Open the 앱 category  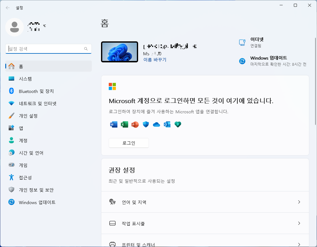tap(49, 128)
